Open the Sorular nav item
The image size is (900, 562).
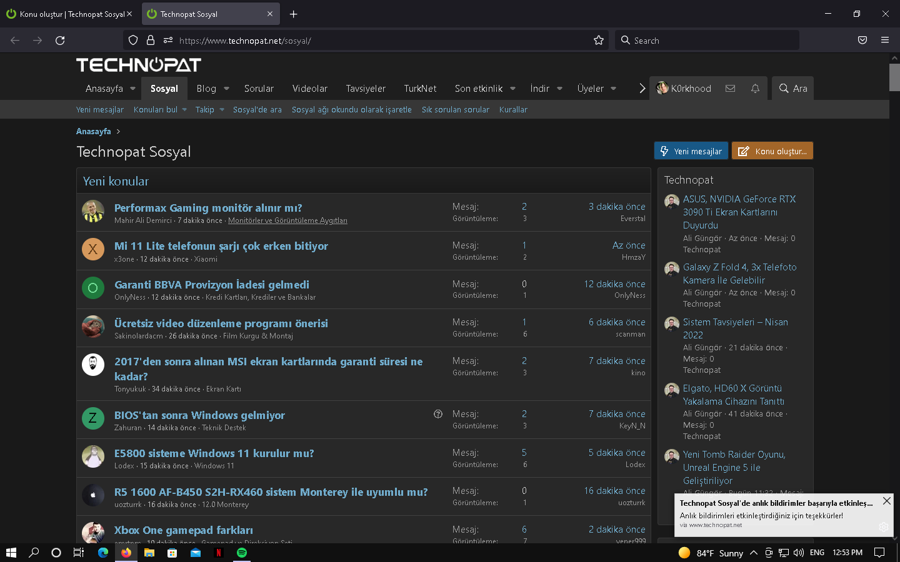259,89
